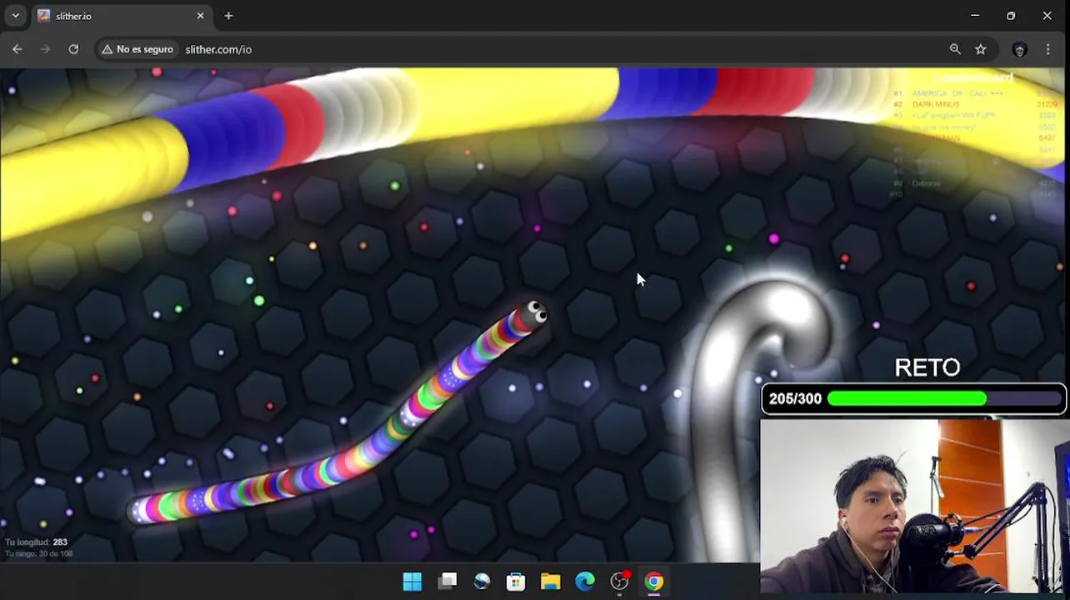Restore down the Chrome window

click(x=1011, y=16)
